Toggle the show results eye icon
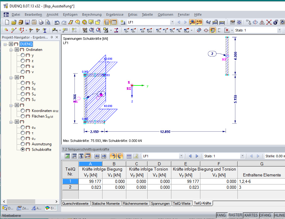 tap(192, 22)
